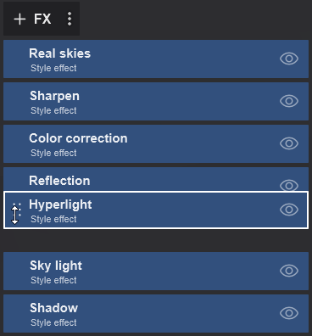Select the Shadow style effect
The height and width of the screenshot is (336, 312).
(x=156, y=313)
